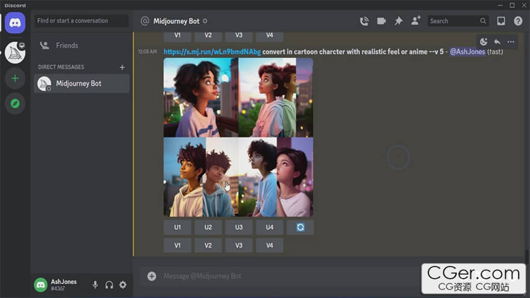
Task: Reply to message arrow icon
Action: point(497,42)
